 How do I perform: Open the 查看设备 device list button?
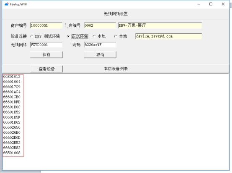(46, 69)
